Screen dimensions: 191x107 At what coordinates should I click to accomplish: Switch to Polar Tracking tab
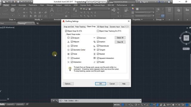coord(80,27)
